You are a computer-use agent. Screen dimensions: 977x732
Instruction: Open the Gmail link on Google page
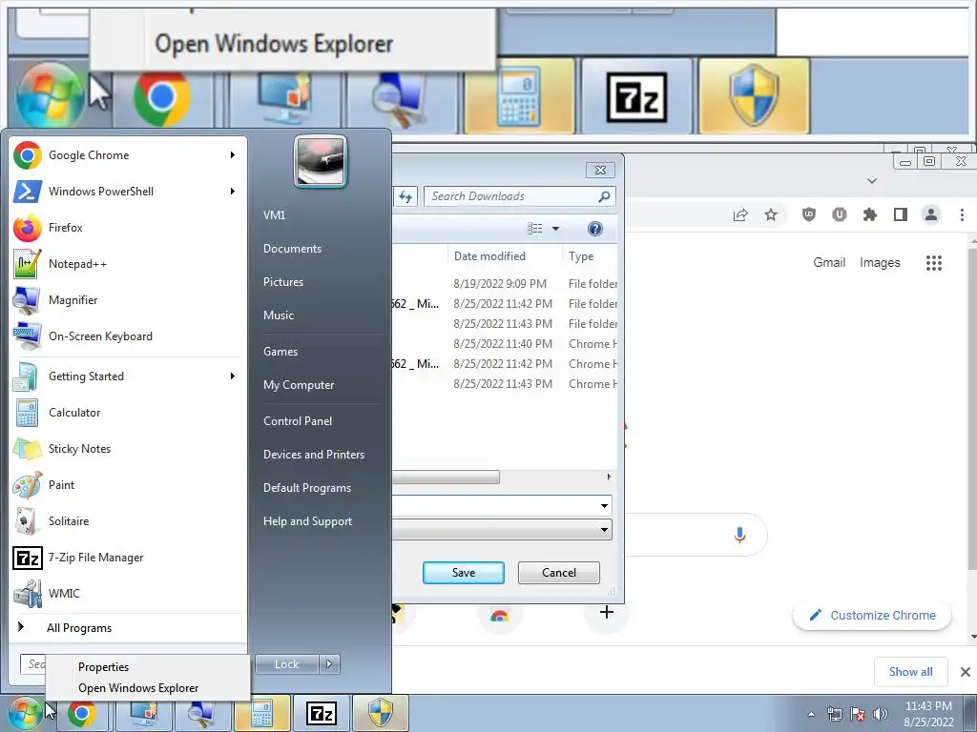click(x=829, y=263)
